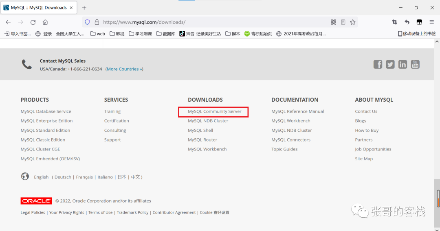
Task: Click the forward navigation arrow
Action: click(x=20, y=22)
